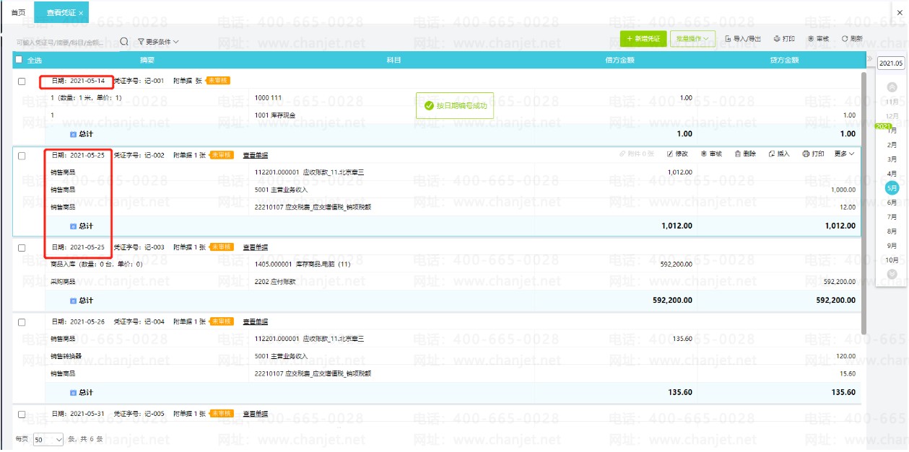Click the 贷方金额 column header
Image resolution: width=909 pixels, height=452 pixels.
[x=784, y=60]
